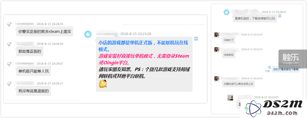Click the '已读' read status label

click(267, 71)
